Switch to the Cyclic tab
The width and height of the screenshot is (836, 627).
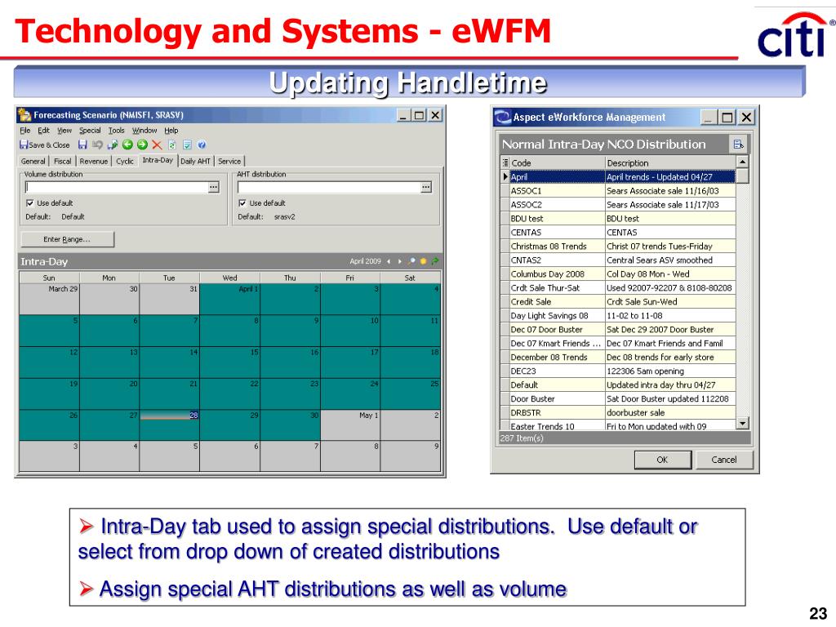point(125,161)
